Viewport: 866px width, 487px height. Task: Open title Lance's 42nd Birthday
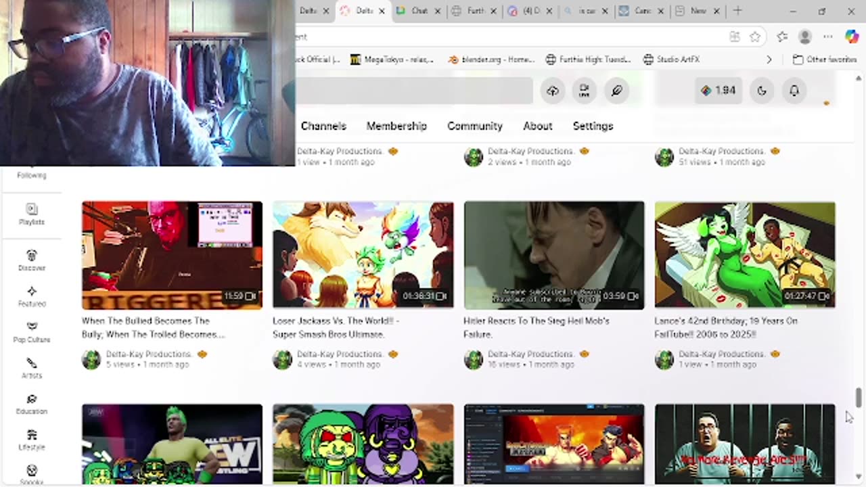tap(726, 327)
